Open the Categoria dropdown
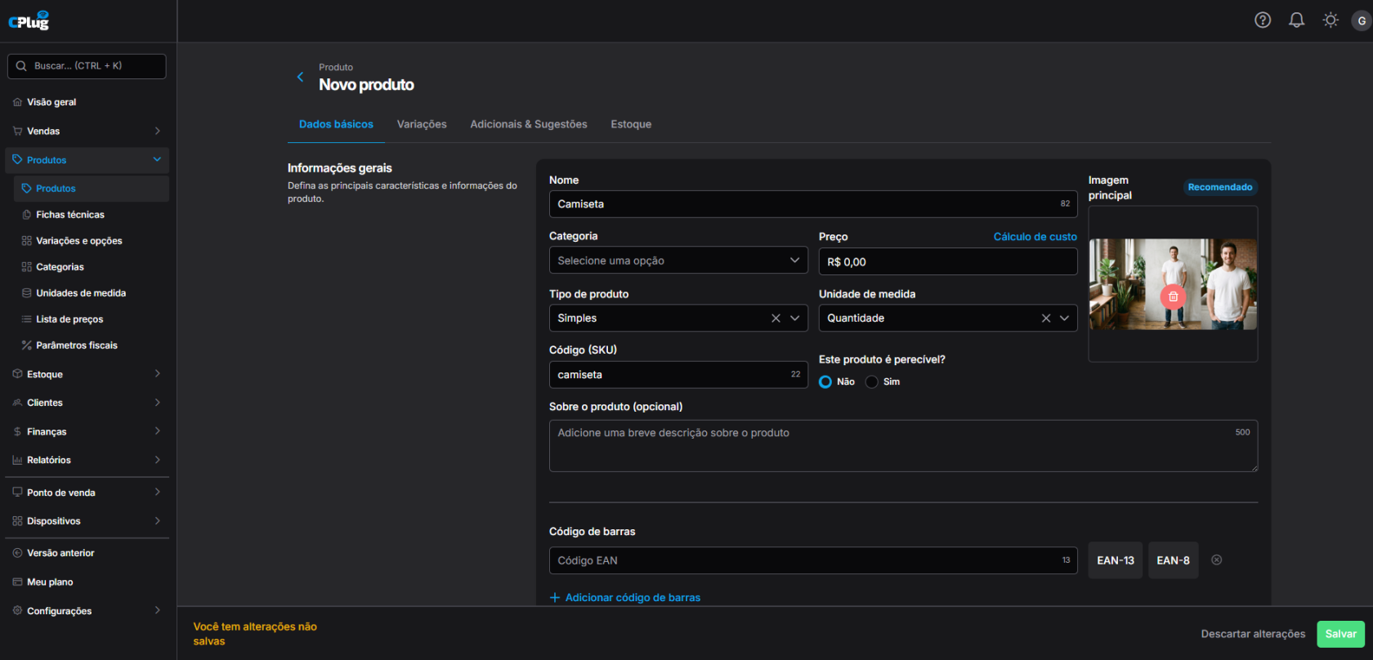This screenshot has width=1373, height=660. tap(678, 261)
